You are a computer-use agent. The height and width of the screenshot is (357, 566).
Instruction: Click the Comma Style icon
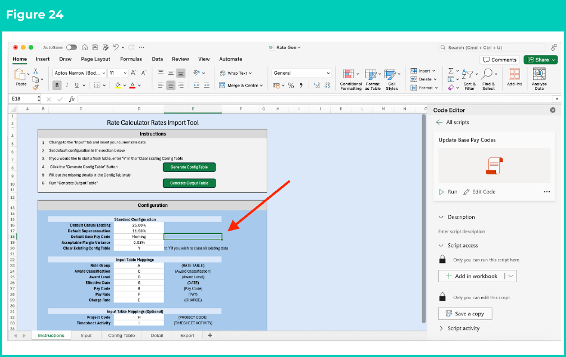click(x=301, y=85)
